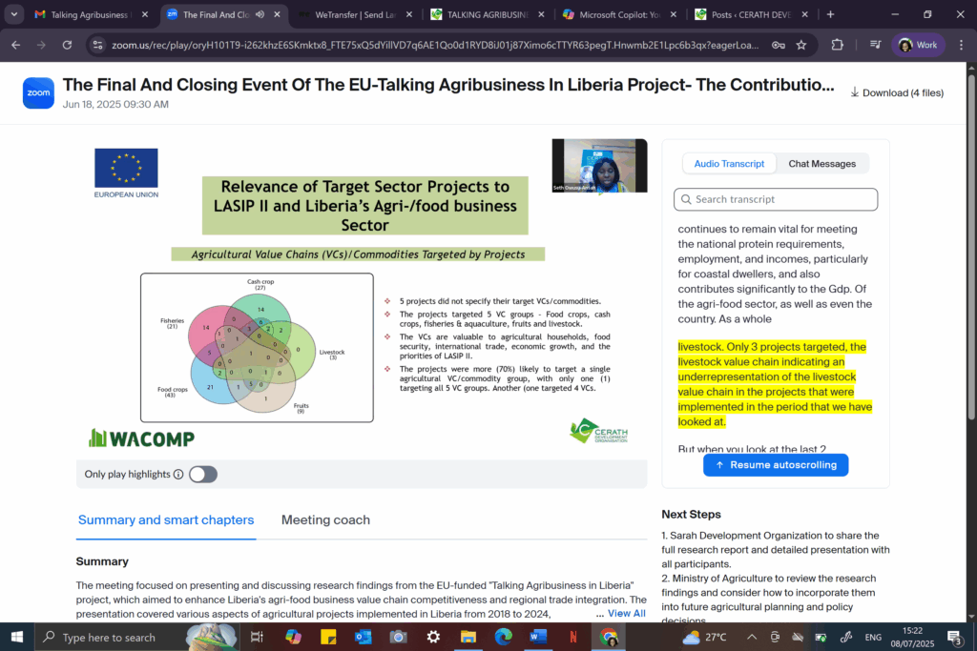
Task: Open Netflix from taskbar
Action: 573,637
